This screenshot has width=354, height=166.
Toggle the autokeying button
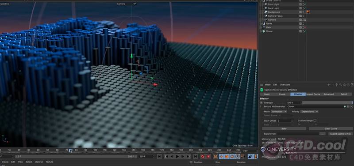208,156
